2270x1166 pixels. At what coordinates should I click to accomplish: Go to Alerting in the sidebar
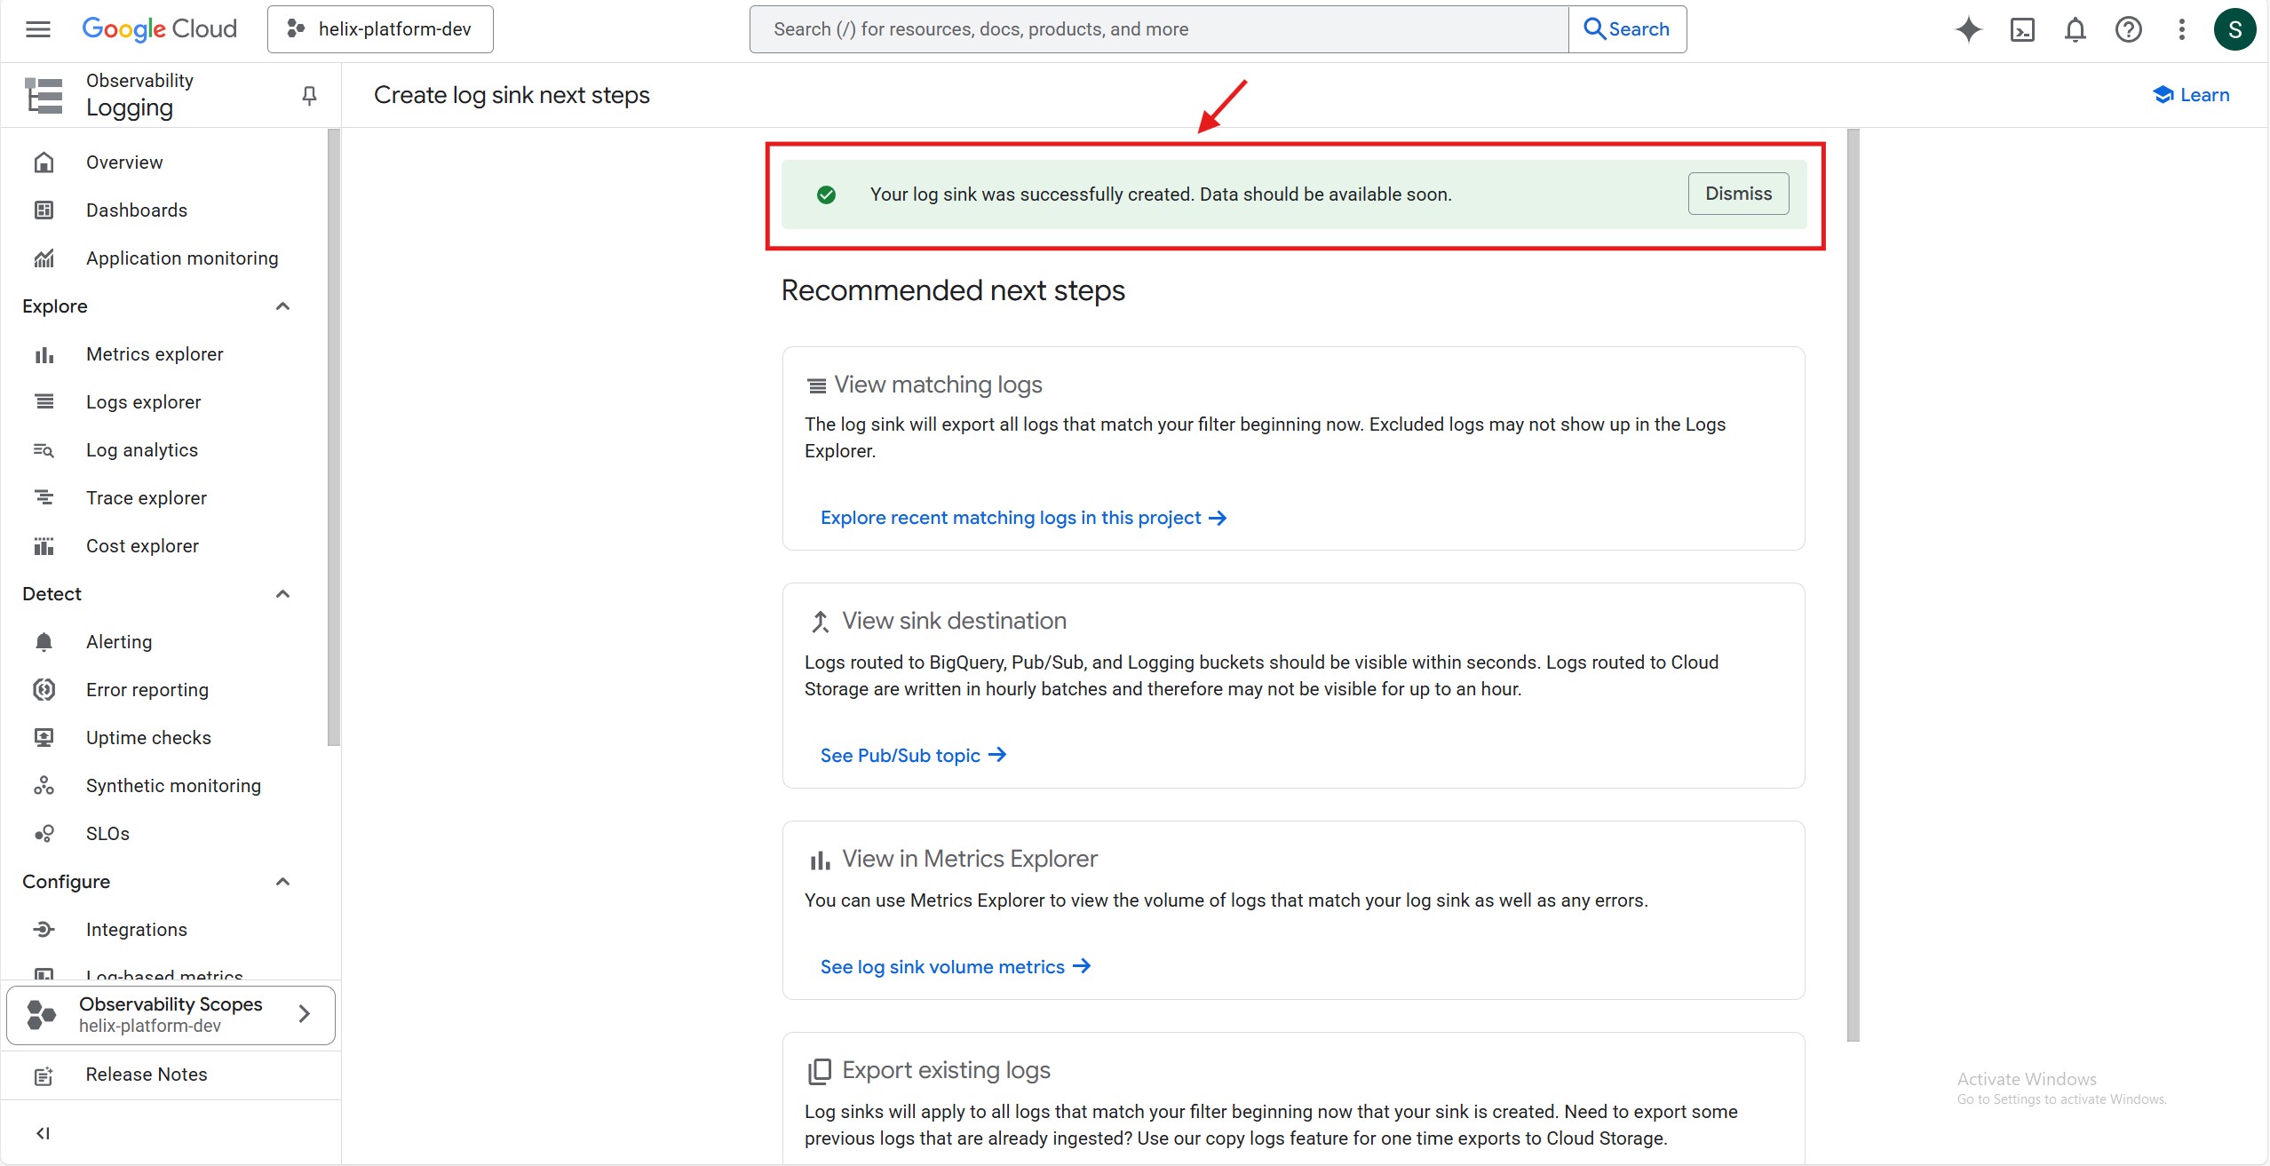click(119, 642)
